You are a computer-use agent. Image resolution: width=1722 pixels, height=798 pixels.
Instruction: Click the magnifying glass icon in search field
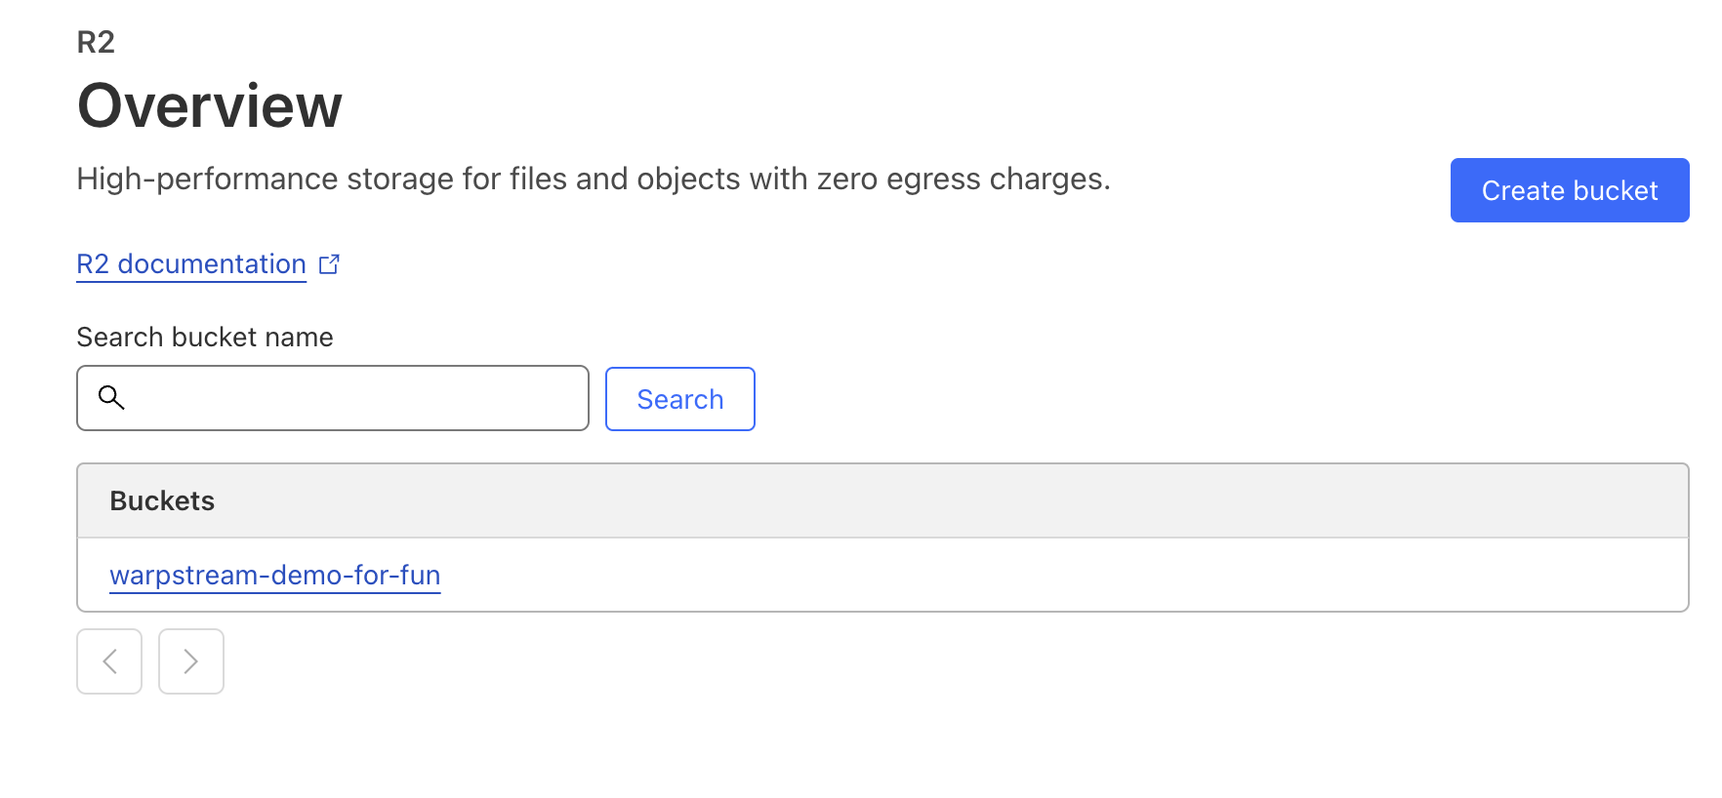111,397
